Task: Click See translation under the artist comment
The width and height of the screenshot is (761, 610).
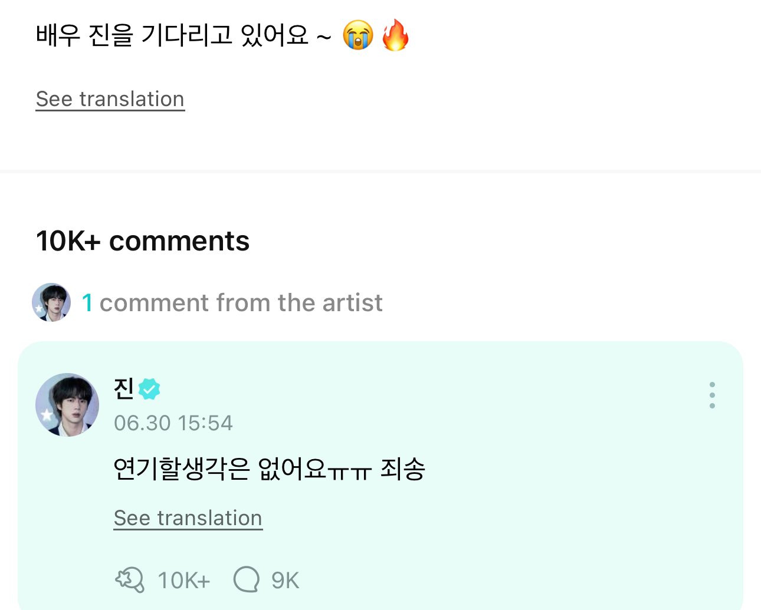Action: coord(188,518)
